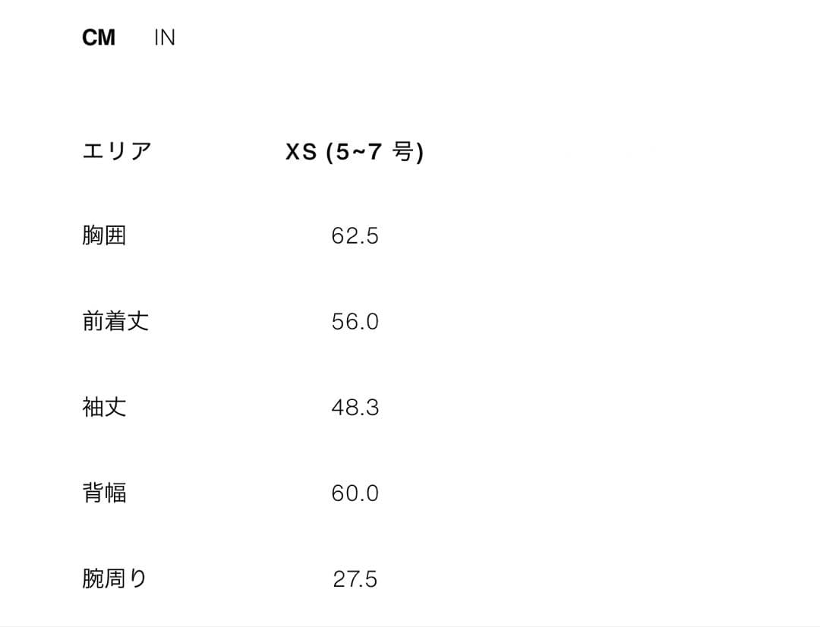Select the 60.0 back width value
820x627 pixels.
point(355,493)
